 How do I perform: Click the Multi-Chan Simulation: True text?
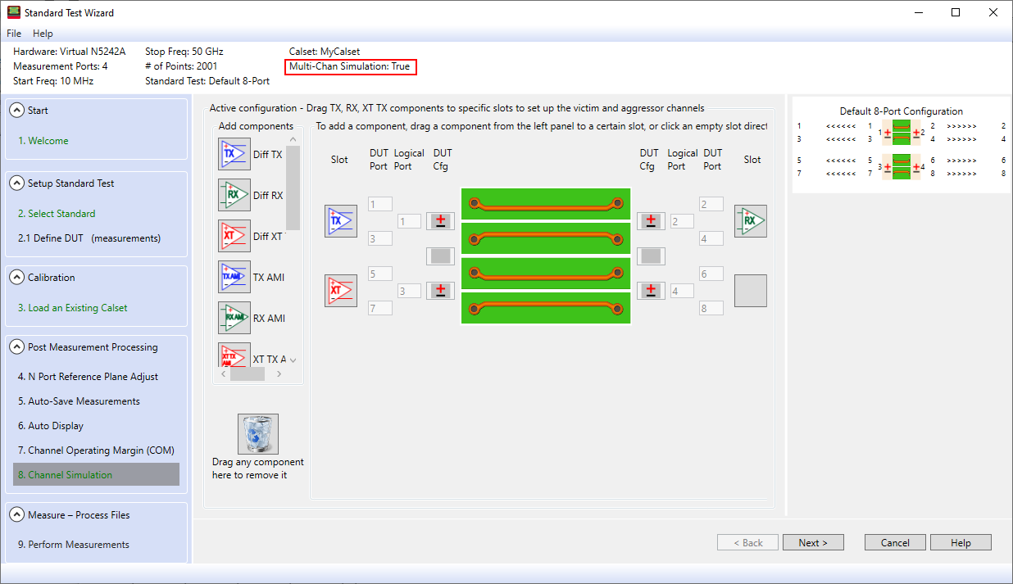350,66
